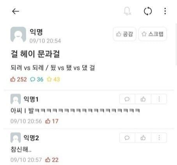Open more options for 익명1's comment
The image size is (177, 165).
tap(159, 99)
